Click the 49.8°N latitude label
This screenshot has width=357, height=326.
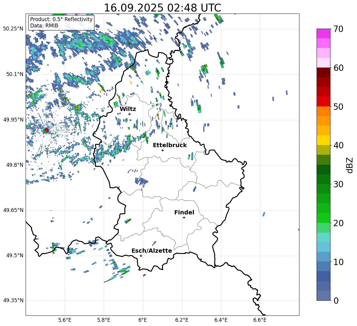click(15, 165)
